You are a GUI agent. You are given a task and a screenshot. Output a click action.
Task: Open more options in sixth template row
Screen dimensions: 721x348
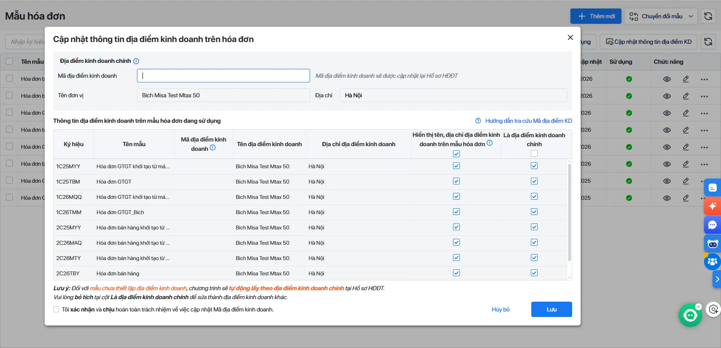pyautogui.click(x=704, y=164)
